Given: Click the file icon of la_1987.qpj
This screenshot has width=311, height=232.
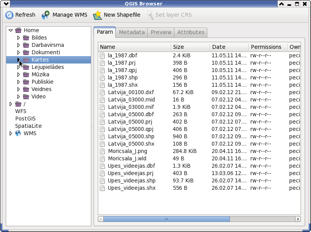Looking at the screenshot, I should pyautogui.click(x=103, y=70).
